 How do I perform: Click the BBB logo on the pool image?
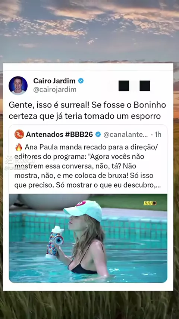click(150, 203)
